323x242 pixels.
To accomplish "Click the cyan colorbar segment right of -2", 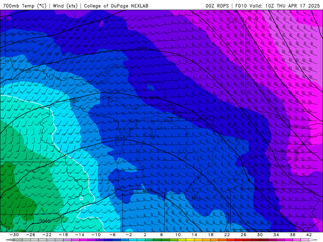I will [x=133, y=240].
